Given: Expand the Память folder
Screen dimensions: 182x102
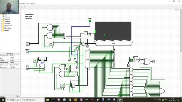Looking at the screenshot, I should point(1,27).
